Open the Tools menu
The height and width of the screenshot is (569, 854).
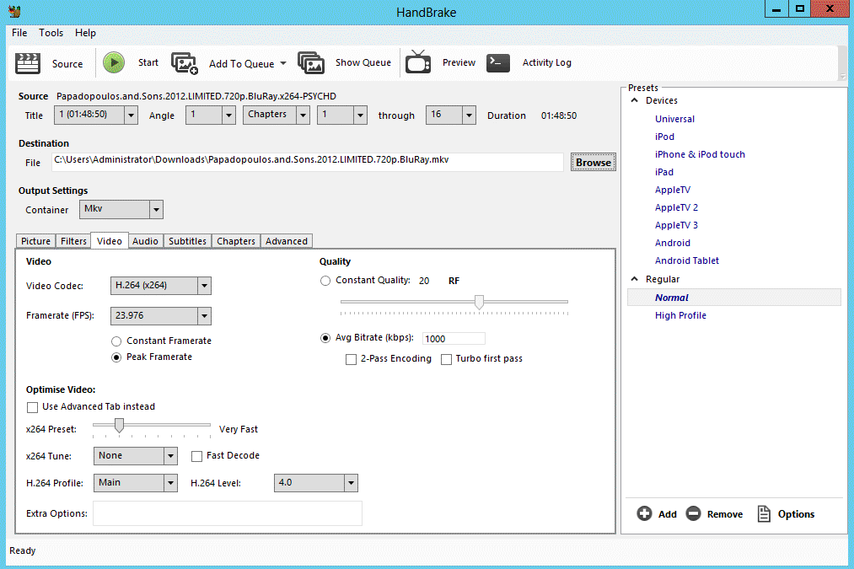pyautogui.click(x=51, y=33)
